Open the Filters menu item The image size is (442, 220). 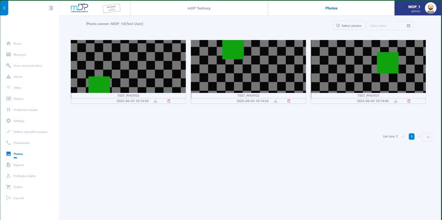pos(17,88)
